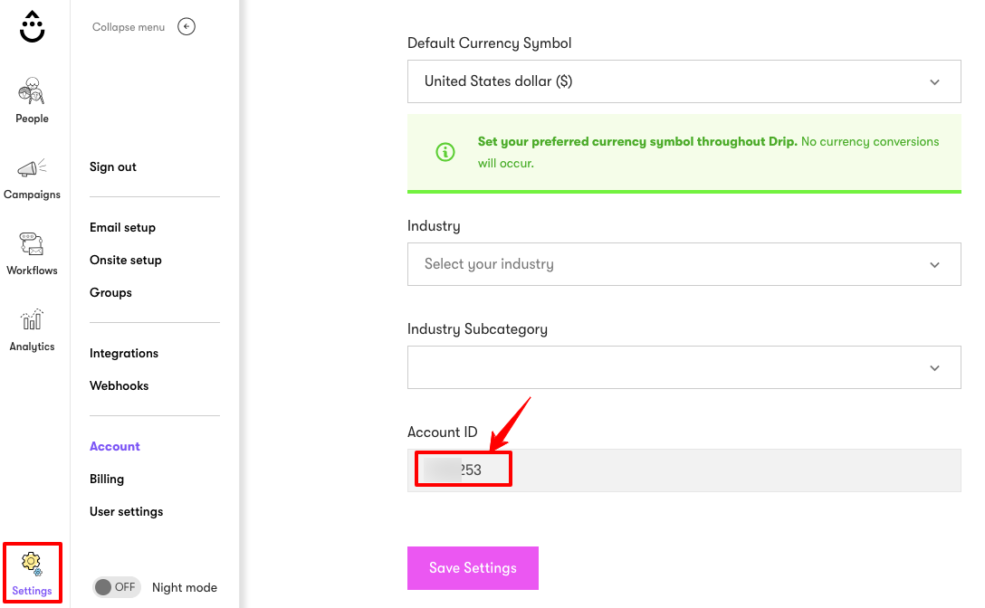
Task: Open the Campaigns megaphone icon
Action: [x=32, y=168]
